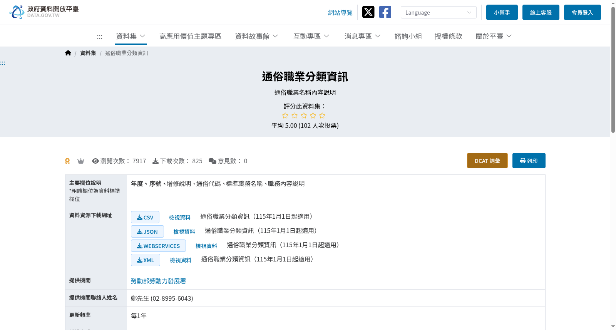Screen dimensions: 616x330
Task: Click 檢視資料 next to CSV
Action: point(180,218)
